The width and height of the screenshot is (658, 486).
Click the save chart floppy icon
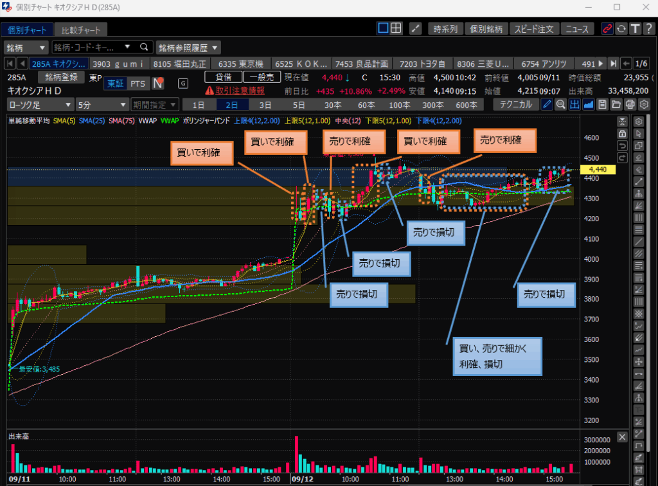[x=602, y=105]
